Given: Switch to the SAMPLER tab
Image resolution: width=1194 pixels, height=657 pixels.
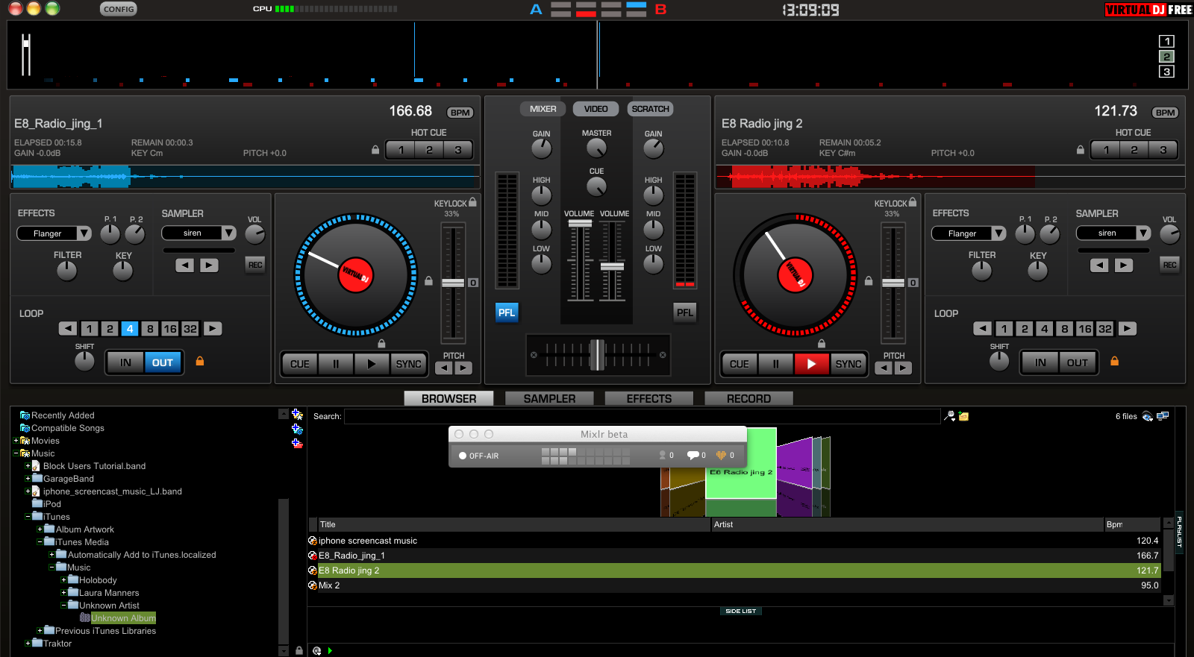Looking at the screenshot, I should 549,399.
